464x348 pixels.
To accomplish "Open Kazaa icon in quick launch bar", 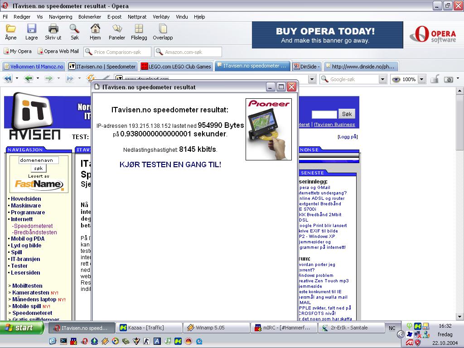I will click(x=178, y=341).
